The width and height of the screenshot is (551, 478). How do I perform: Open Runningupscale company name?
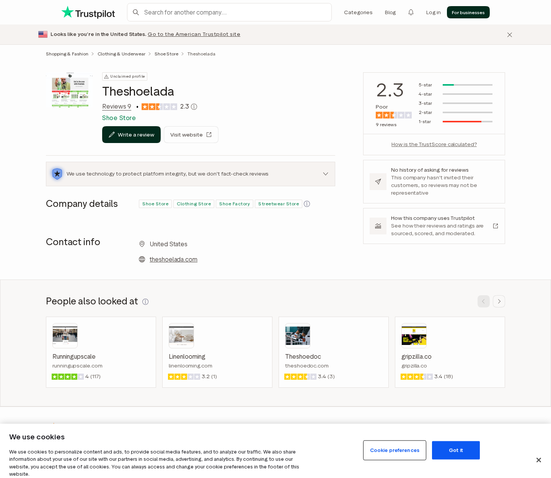click(74, 357)
